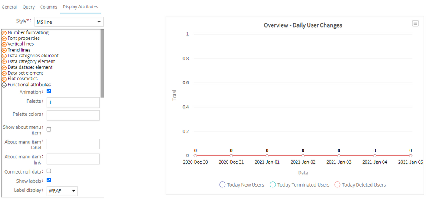Enable the Show about menu item checkbox

click(x=49, y=129)
